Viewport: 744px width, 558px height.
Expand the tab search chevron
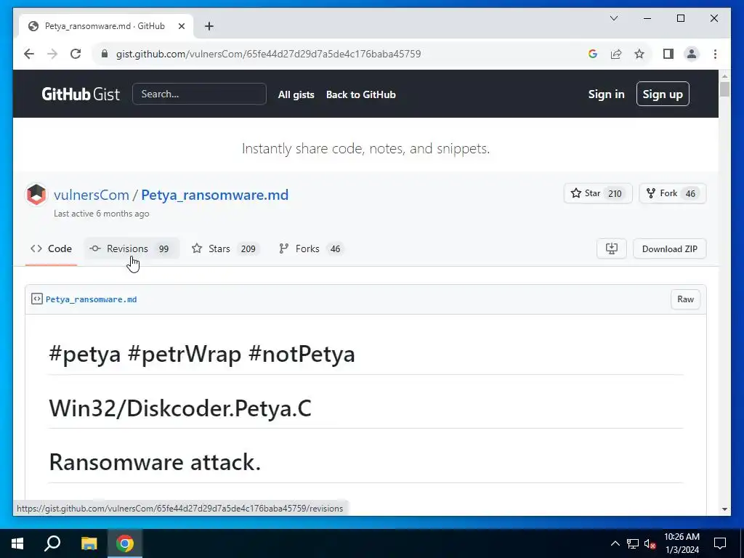(614, 18)
